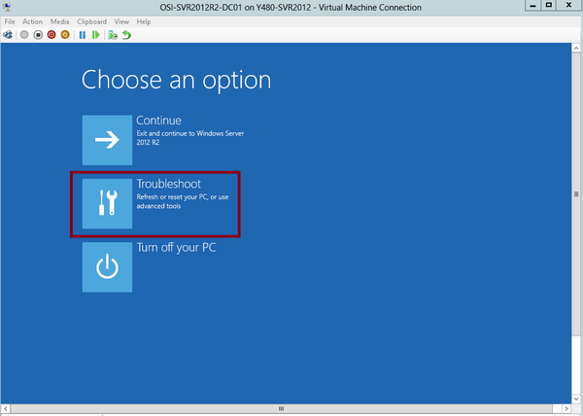Image resolution: width=583 pixels, height=416 pixels.
Task: Open the Help menu
Action: point(144,20)
